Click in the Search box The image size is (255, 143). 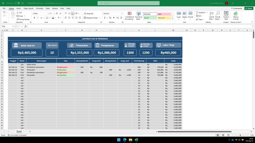pos(129,3)
